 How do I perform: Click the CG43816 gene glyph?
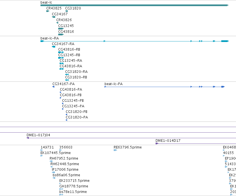pyautogui.click(x=61, y=34)
